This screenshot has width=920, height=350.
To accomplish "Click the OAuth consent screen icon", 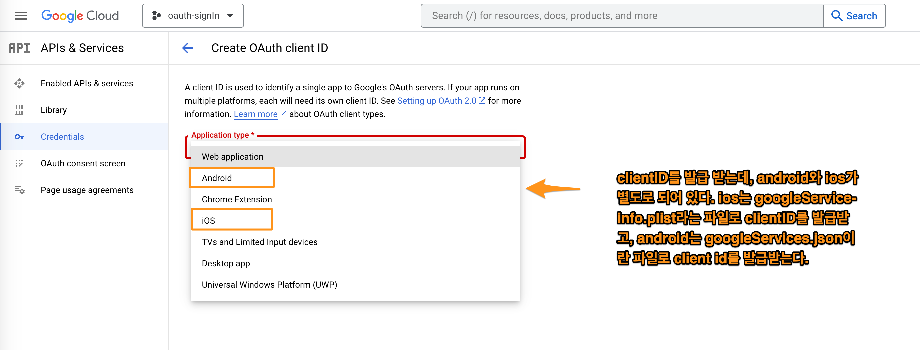I will tap(19, 163).
